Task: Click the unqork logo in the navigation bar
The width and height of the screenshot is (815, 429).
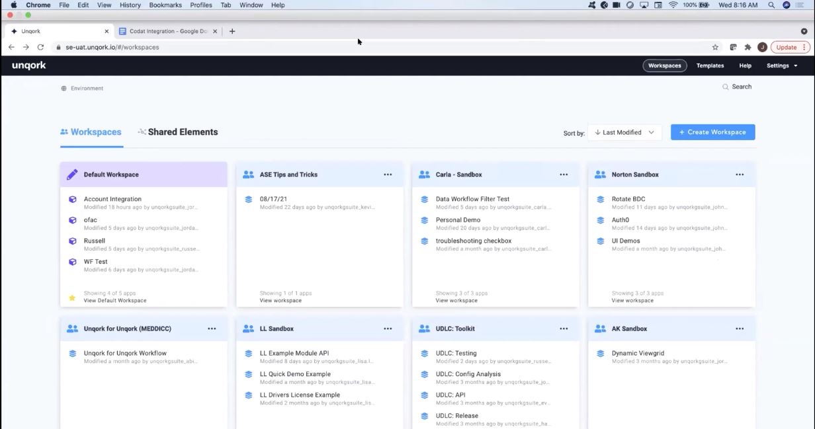Action: [28, 65]
